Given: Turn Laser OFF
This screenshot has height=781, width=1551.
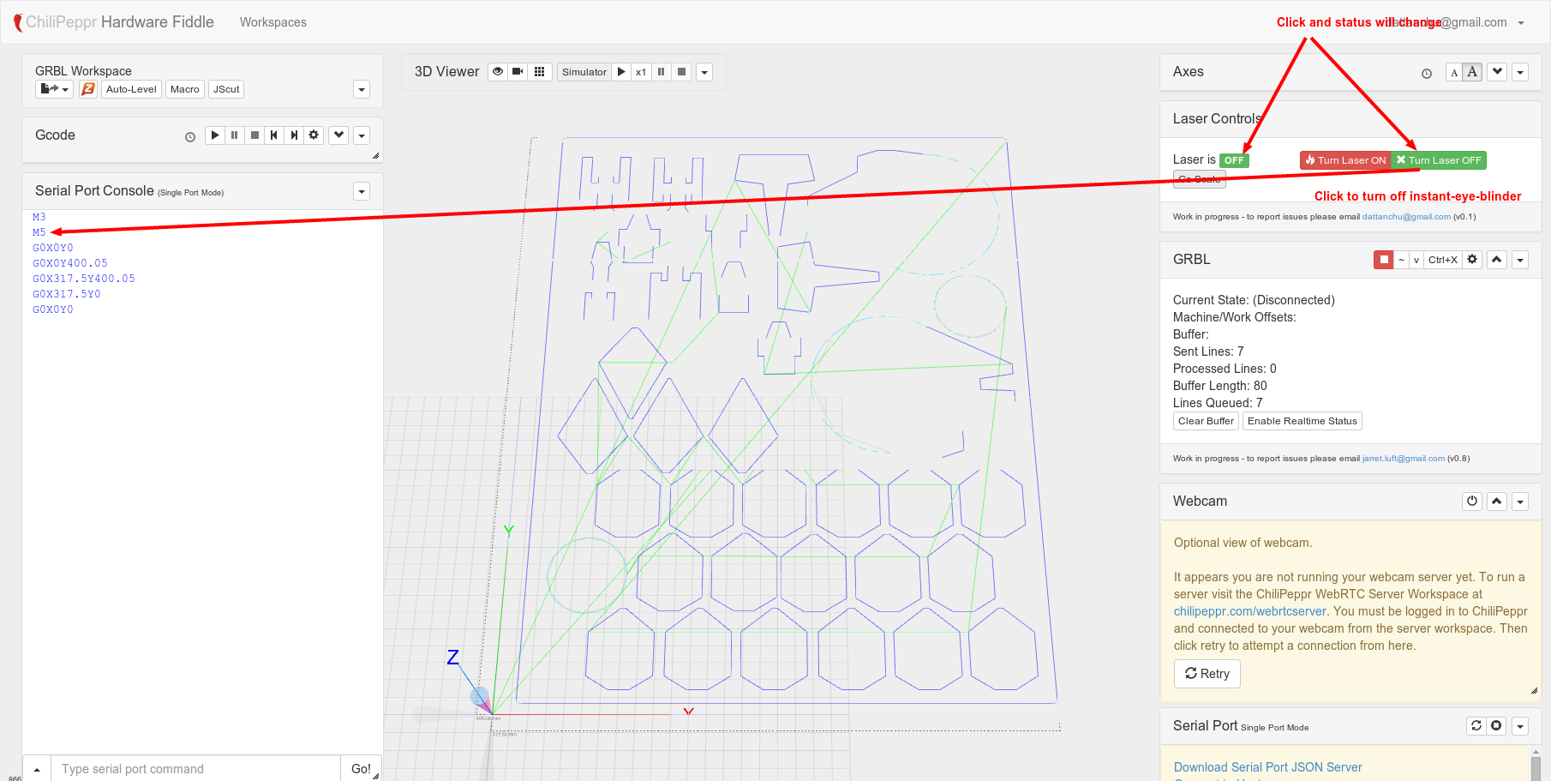Looking at the screenshot, I should 1439,160.
